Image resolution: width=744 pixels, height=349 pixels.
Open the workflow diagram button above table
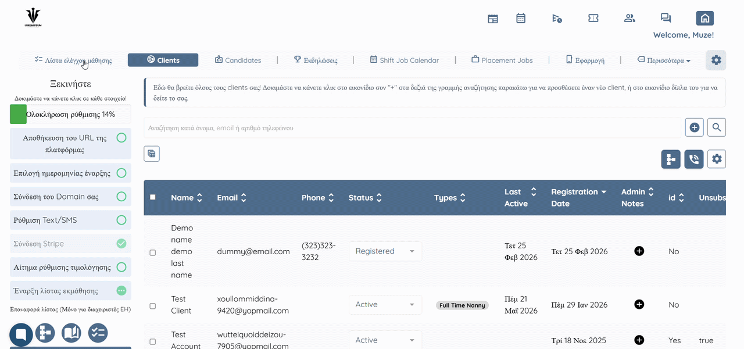click(671, 159)
